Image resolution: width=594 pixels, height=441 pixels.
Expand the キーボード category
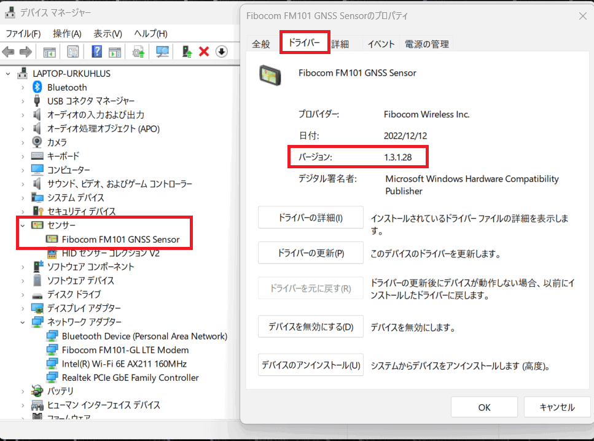point(23,156)
